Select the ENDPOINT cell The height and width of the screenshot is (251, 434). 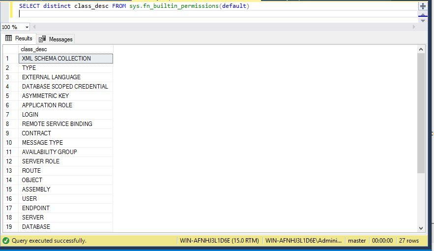(65, 208)
